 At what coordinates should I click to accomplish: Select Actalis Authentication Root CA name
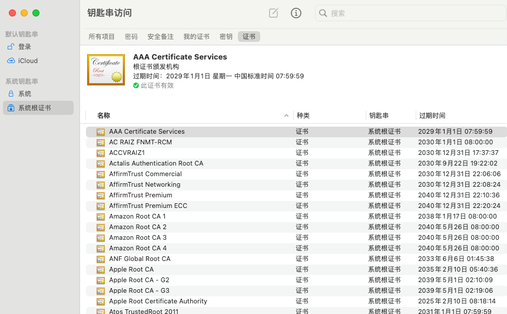click(156, 163)
